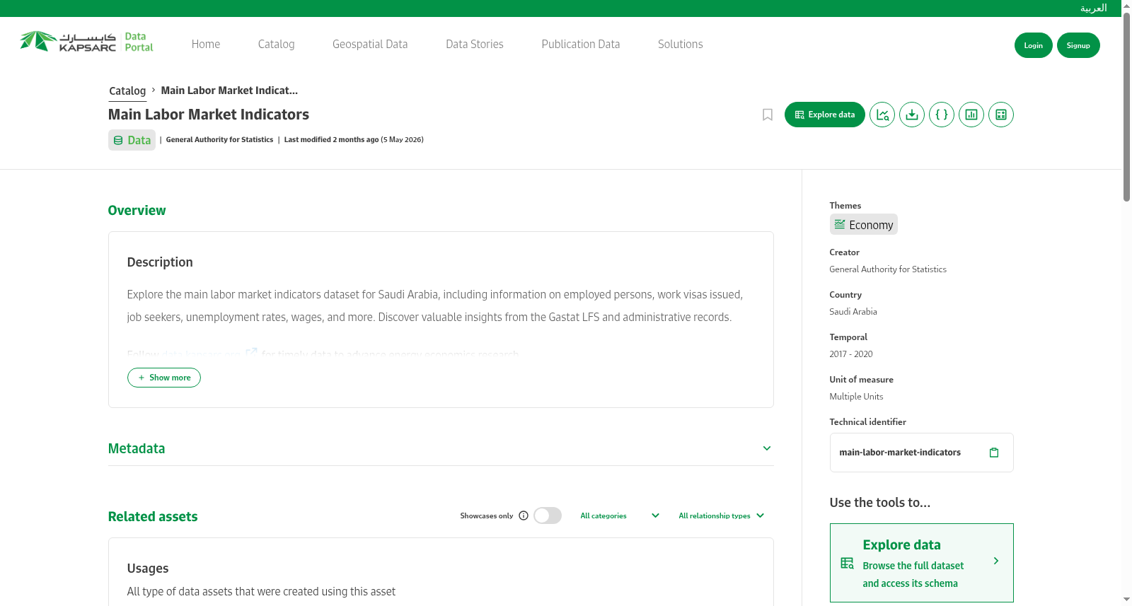Toggle the Showcases only switch
The width and height of the screenshot is (1132, 606).
pos(548,515)
